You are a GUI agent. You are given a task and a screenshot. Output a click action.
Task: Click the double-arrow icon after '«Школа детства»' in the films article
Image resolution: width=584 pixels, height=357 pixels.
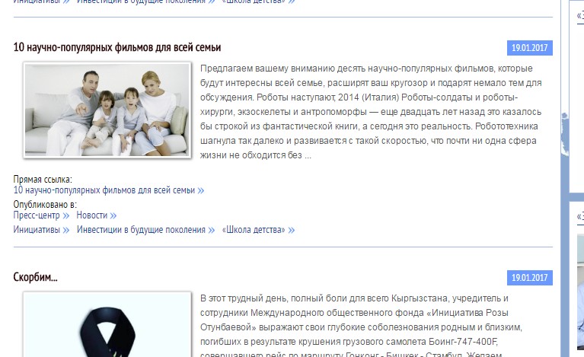click(x=292, y=231)
